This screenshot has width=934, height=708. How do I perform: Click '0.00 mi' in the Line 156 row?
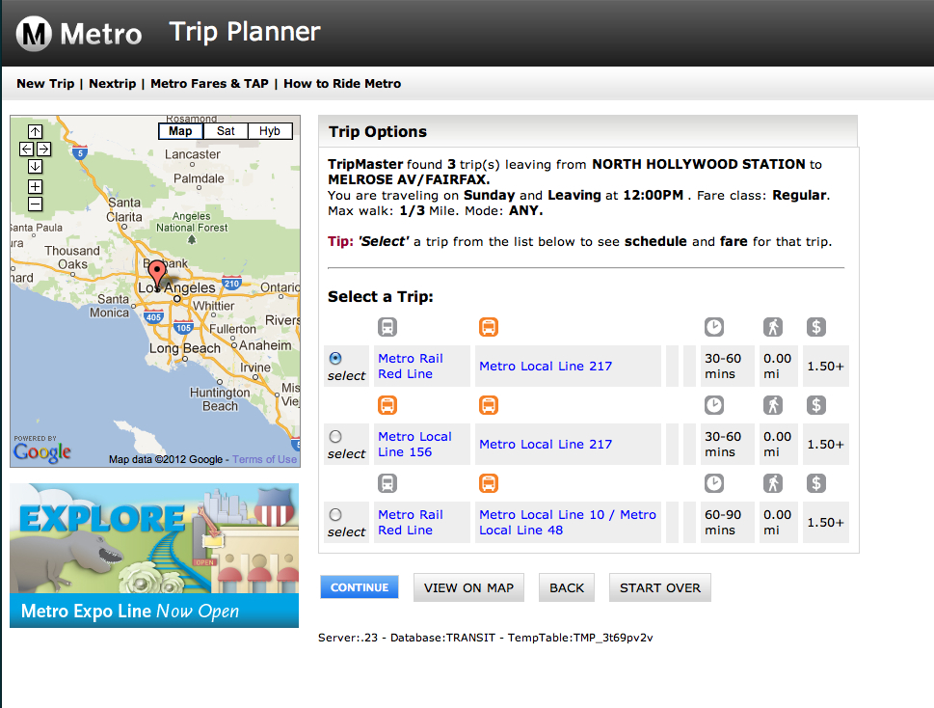pos(778,444)
